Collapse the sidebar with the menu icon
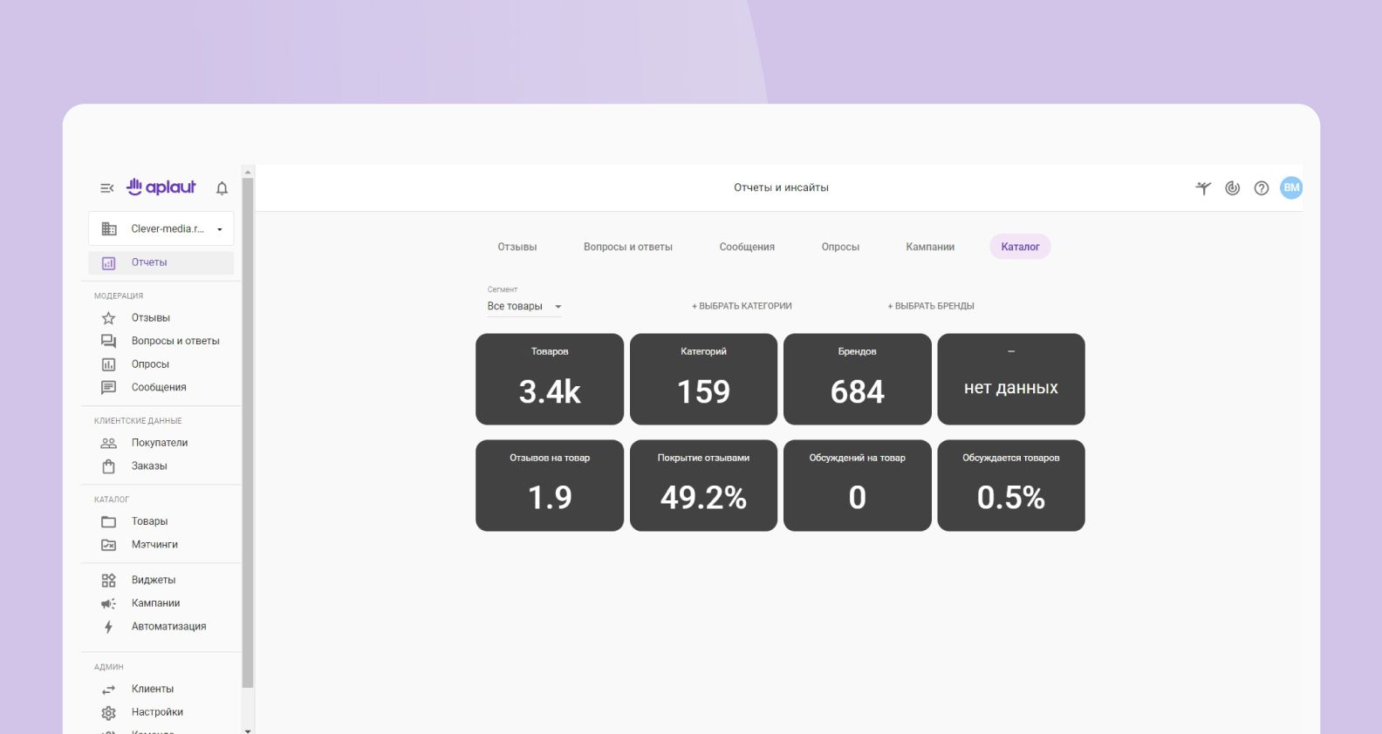Viewport: 1382px width, 734px height. [106, 188]
